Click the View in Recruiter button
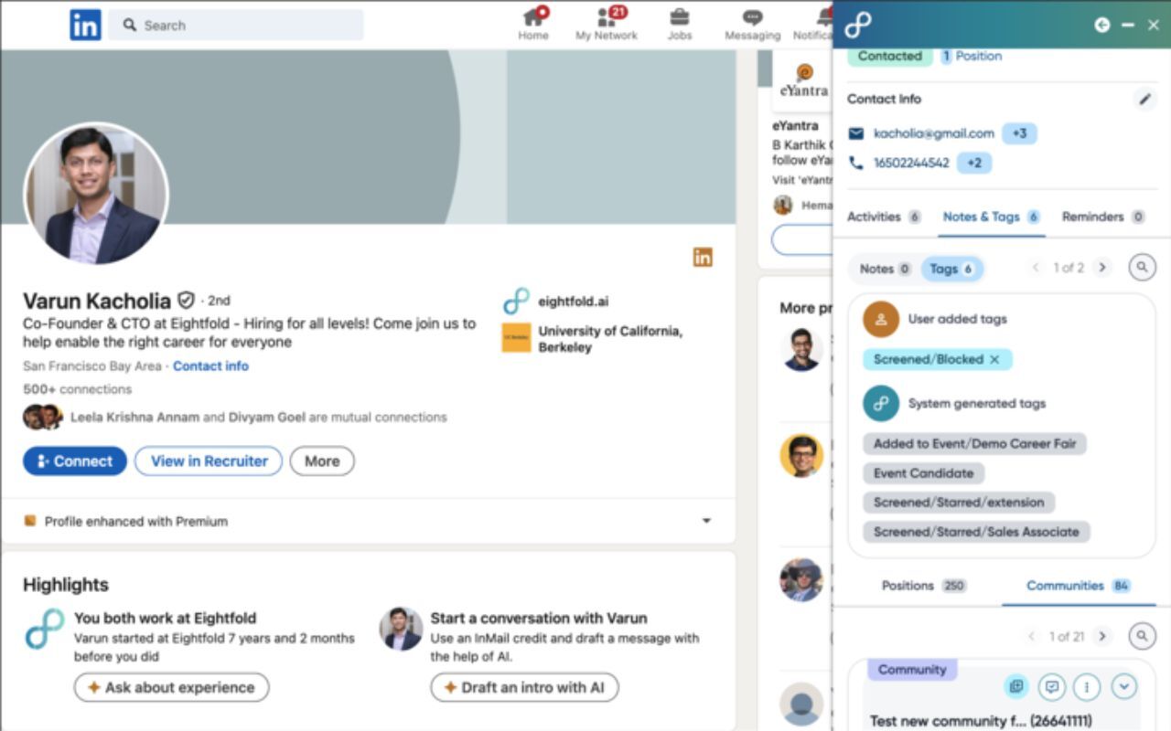Viewport: 1171px width, 731px height. tap(209, 461)
